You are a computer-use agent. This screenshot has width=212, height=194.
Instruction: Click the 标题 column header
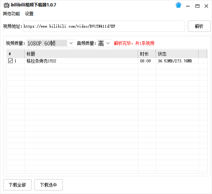click(81, 54)
